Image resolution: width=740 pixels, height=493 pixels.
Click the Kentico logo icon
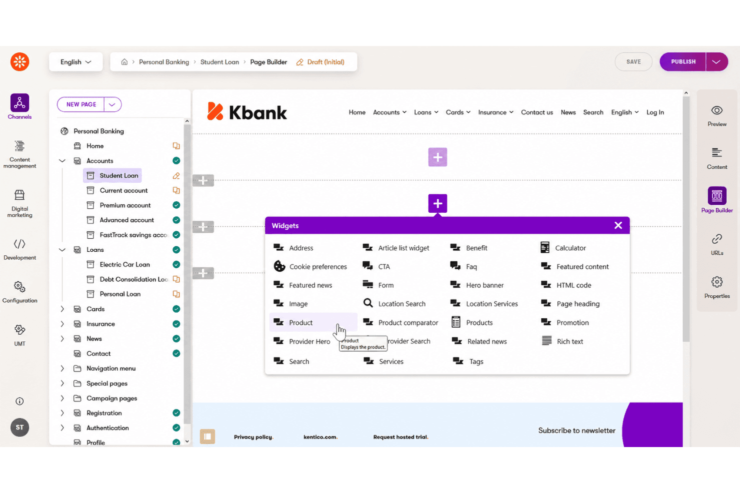click(x=20, y=62)
